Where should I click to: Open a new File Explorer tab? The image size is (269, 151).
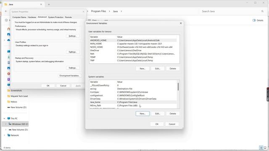[x=49, y=5]
